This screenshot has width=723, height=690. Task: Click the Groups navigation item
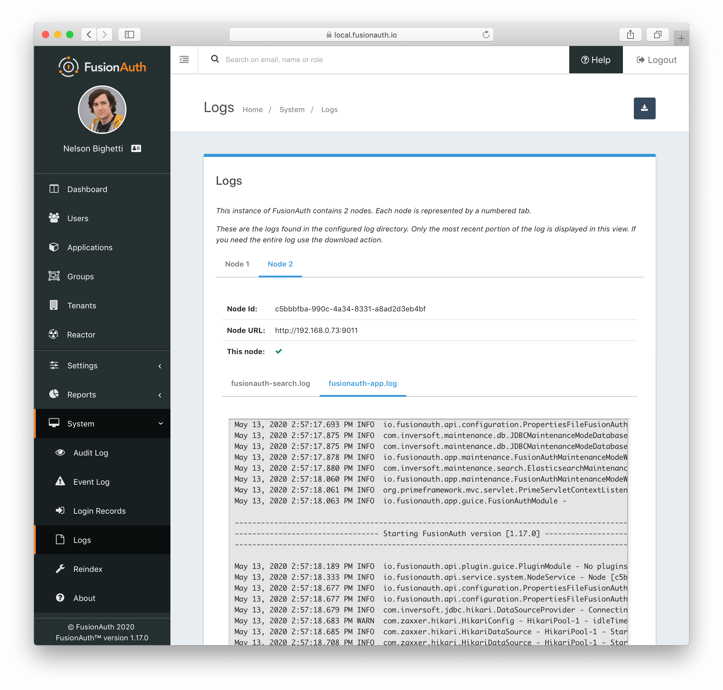pos(101,276)
